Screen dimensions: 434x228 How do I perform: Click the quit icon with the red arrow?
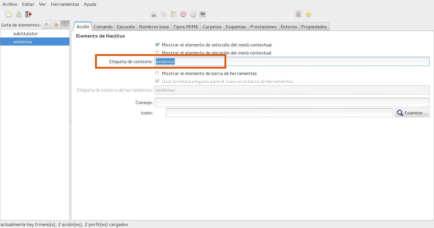click(28, 14)
